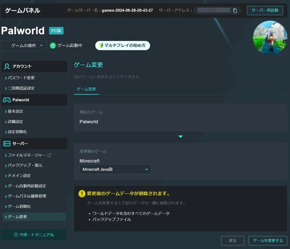Click the Palworld section header in sidebar
Image resolution: width=290 pixels, height=249 pixels.
[34, 100]
